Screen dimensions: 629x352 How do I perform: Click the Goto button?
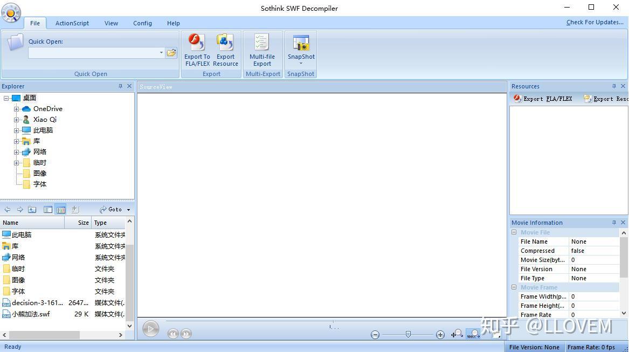coord(111,210)
